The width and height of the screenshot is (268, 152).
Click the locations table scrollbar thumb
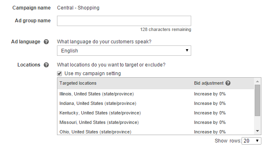pos(257,100)
